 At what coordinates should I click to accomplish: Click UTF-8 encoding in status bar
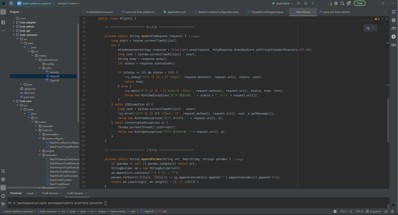pos(359,212)
